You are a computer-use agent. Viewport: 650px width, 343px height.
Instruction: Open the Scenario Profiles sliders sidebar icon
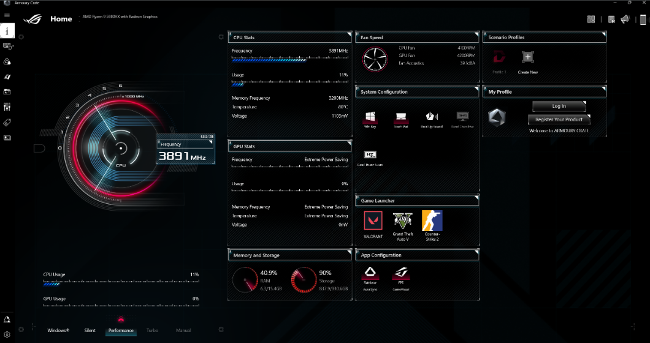pos(7,107)
